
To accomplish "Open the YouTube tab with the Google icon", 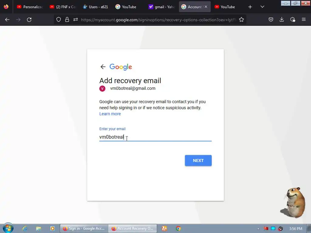I will (x=128, y=7).
